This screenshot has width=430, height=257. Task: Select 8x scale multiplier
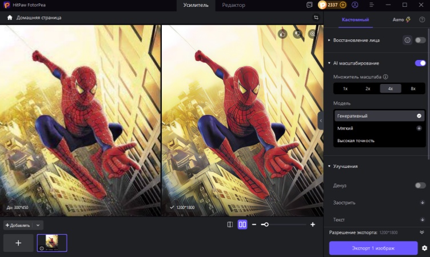(413, 89)
